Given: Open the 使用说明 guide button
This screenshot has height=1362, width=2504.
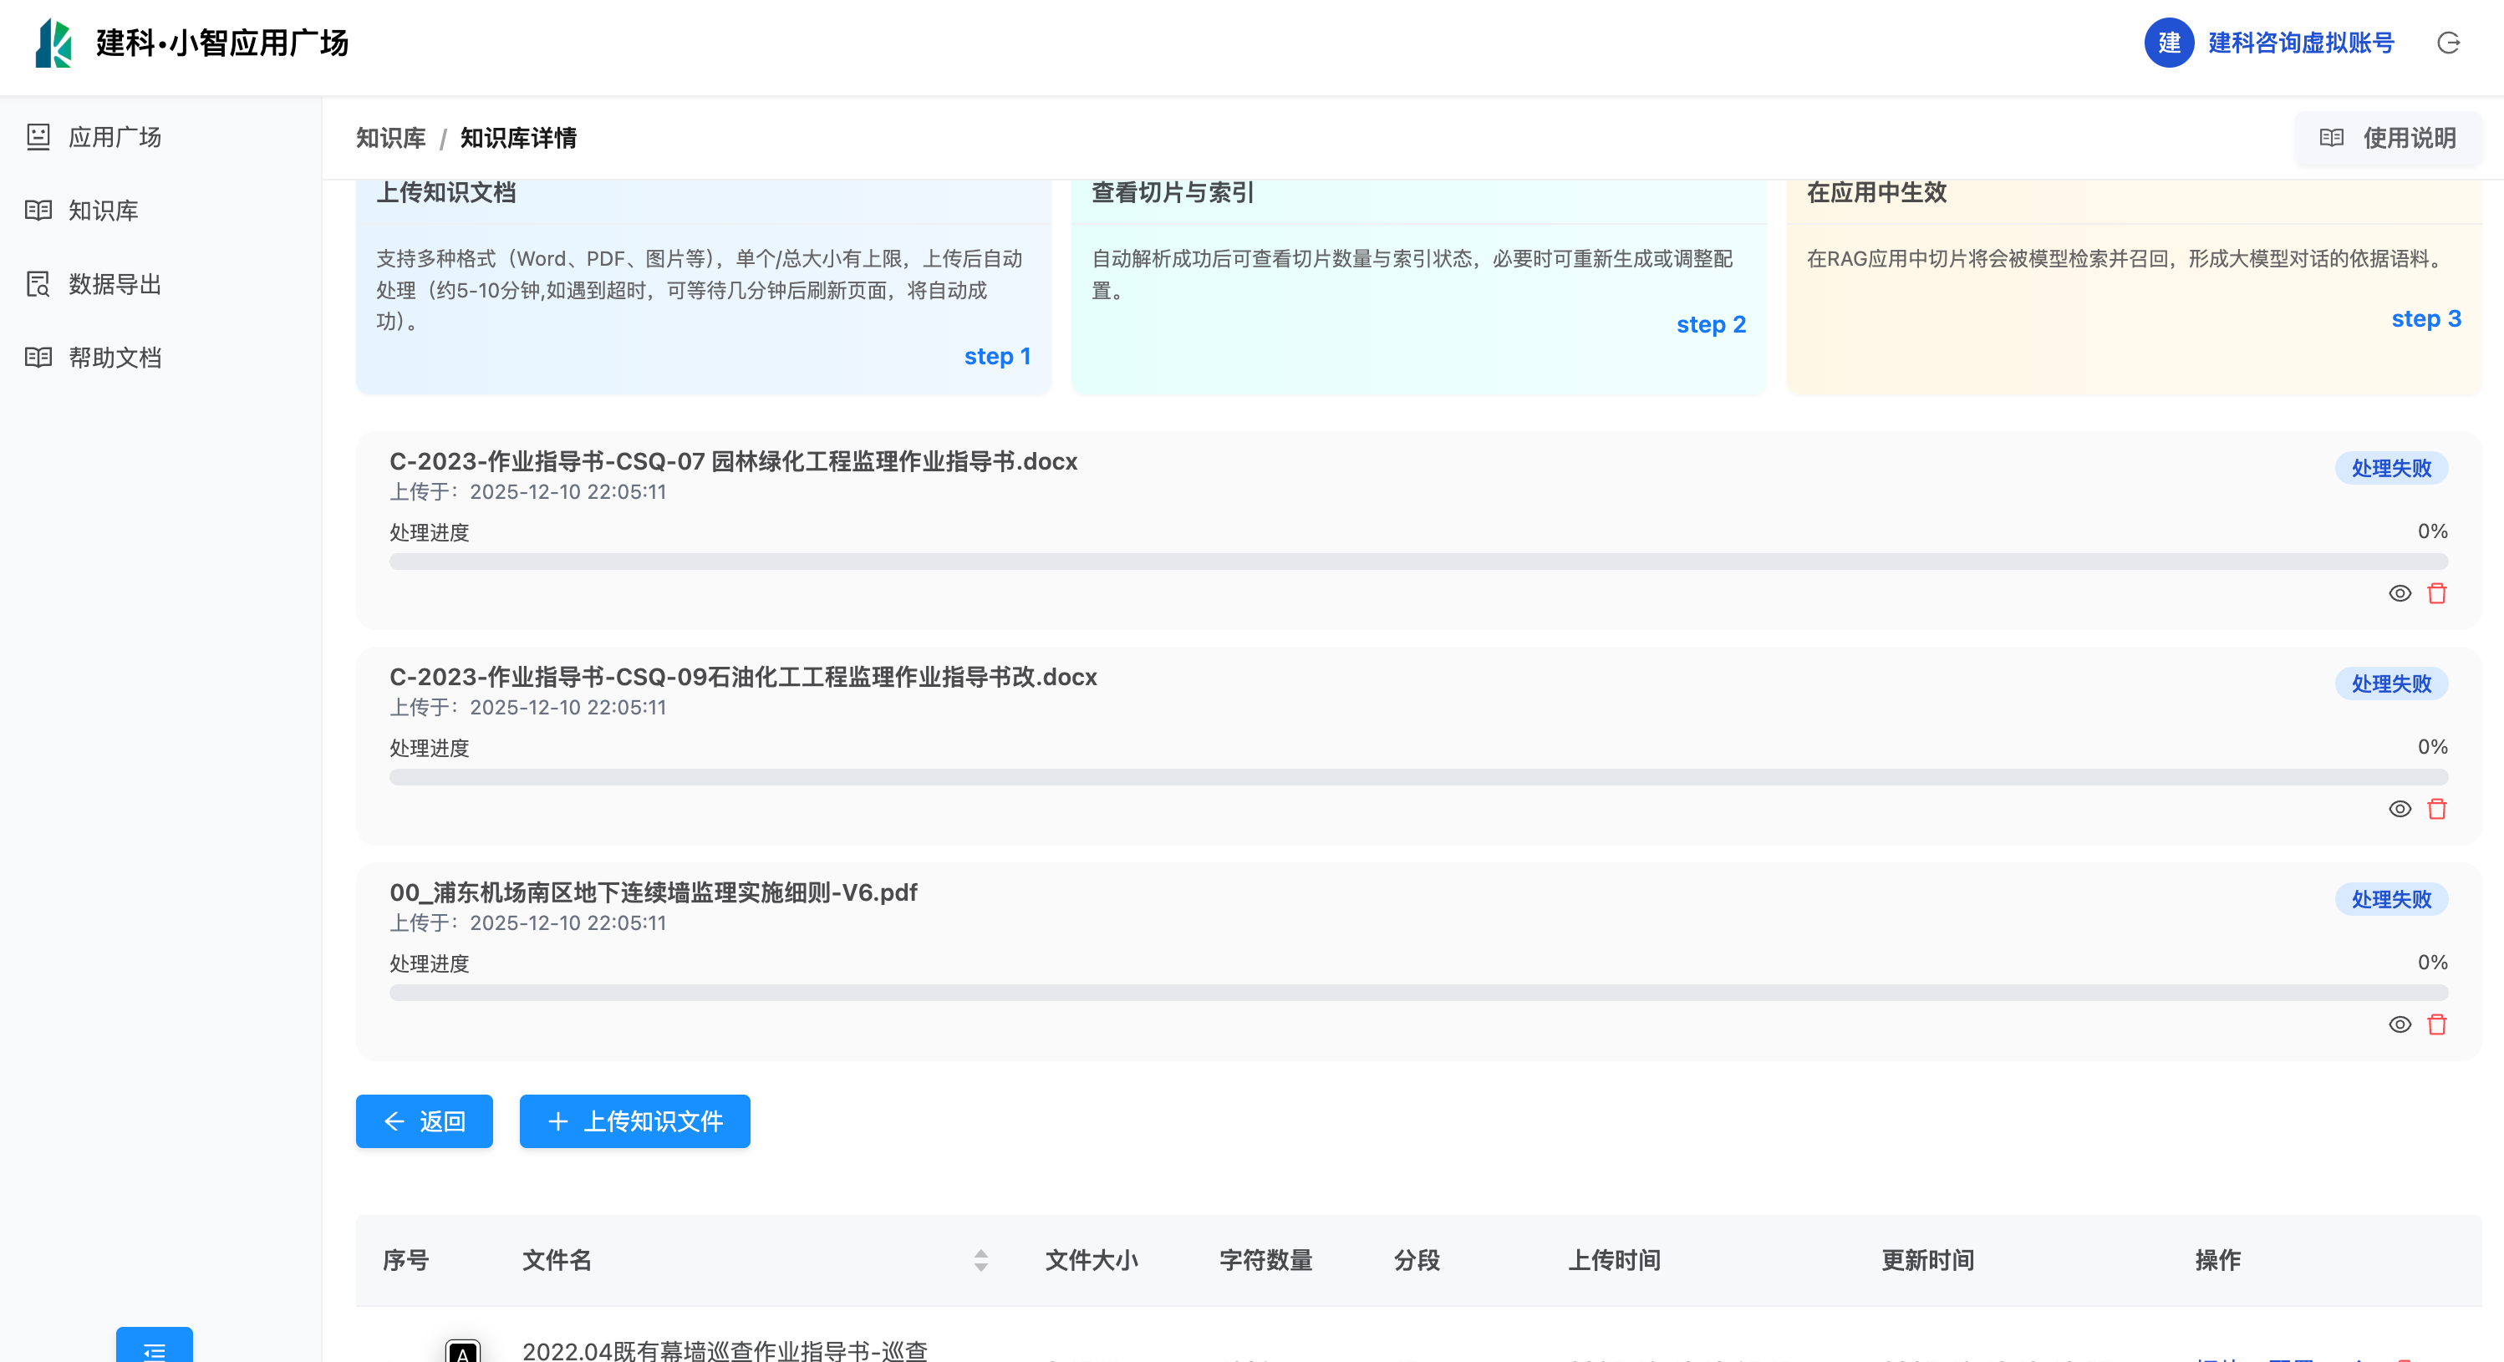Looking at the screenshot, I should (x=2387, y=138).
